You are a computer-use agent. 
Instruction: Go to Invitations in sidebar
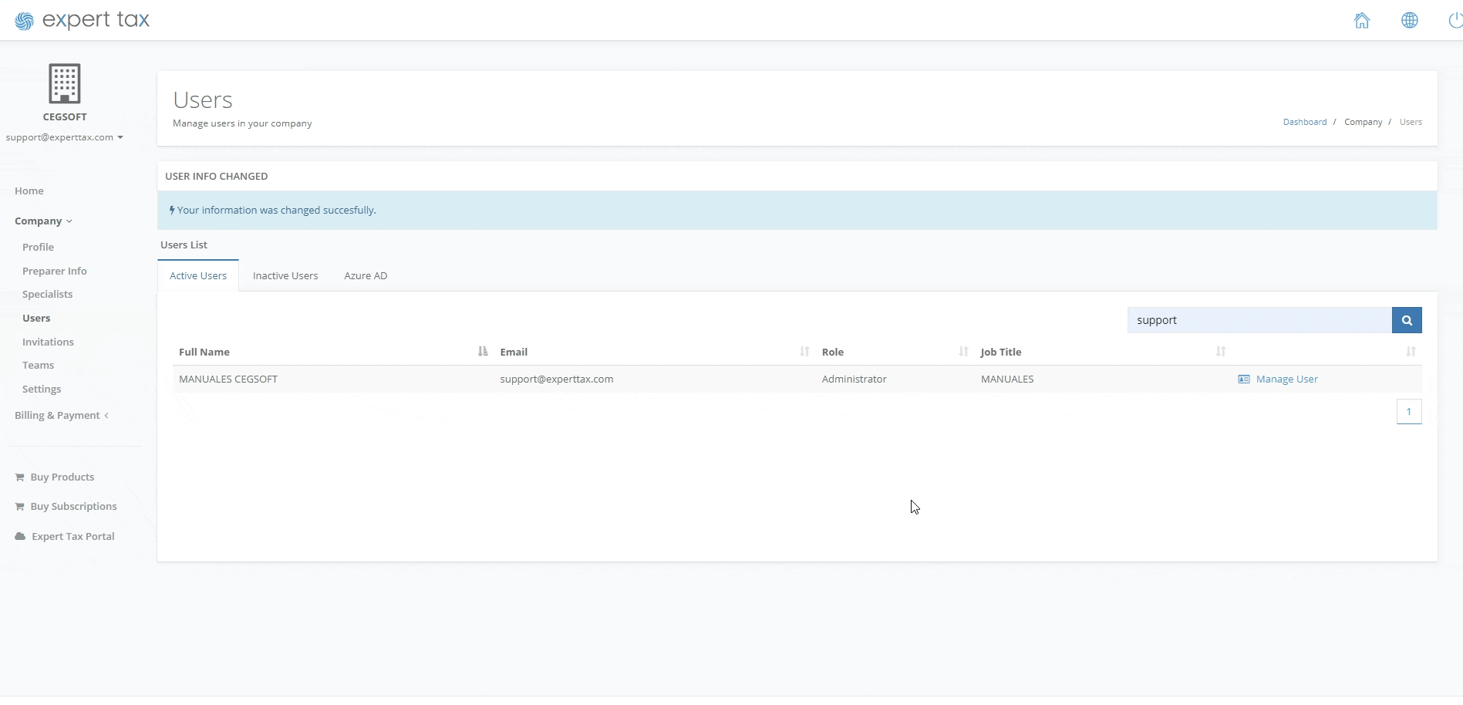(48, 342)
